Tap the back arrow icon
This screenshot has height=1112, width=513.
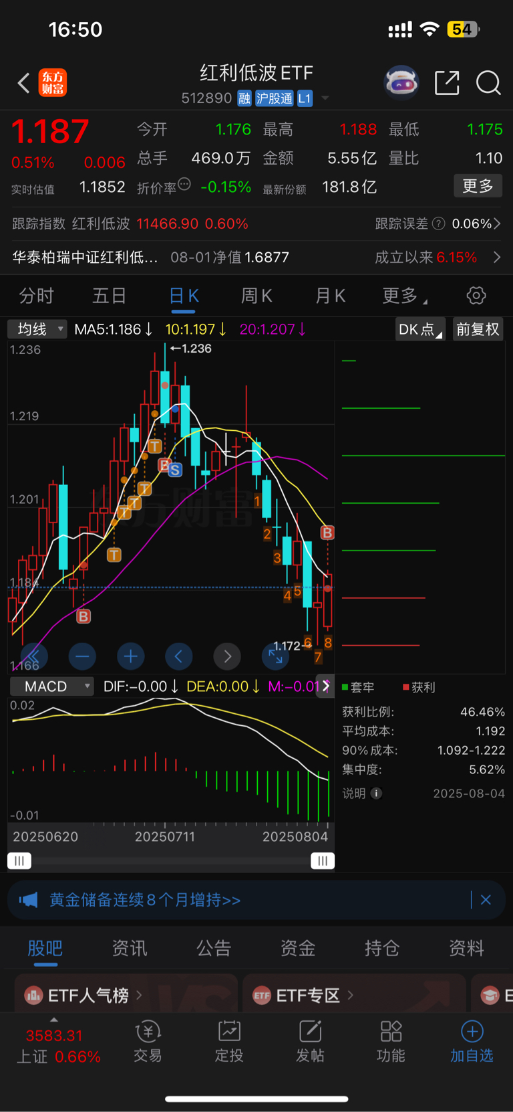coord(23,83)
